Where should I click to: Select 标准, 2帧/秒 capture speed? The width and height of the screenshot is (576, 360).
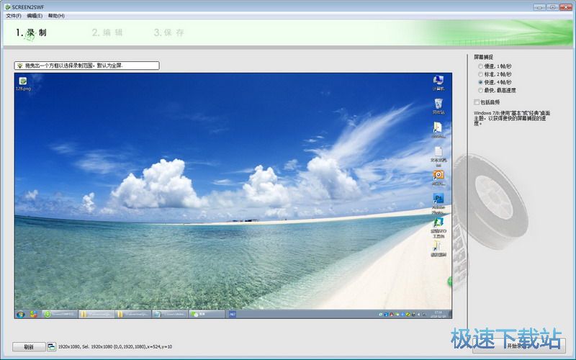point(480,74)
